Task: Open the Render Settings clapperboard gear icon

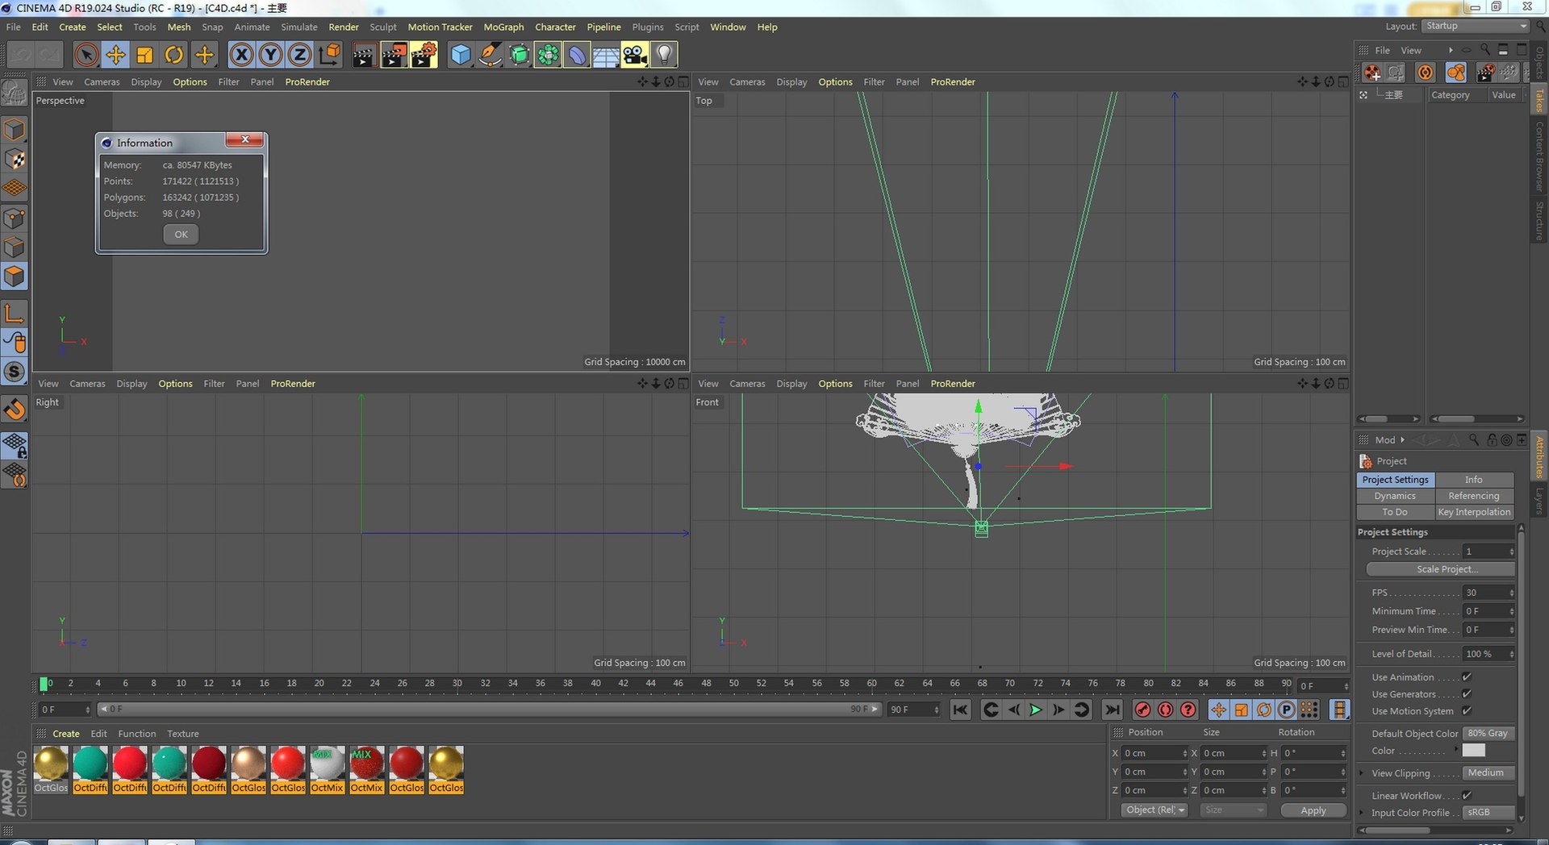Action: (423, 55)
